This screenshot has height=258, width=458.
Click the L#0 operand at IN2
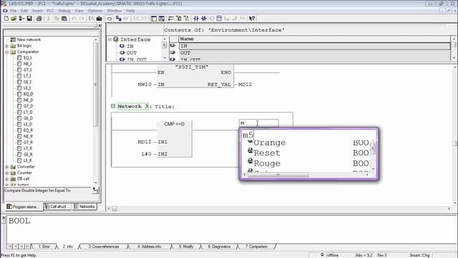[x=146, y=154]
